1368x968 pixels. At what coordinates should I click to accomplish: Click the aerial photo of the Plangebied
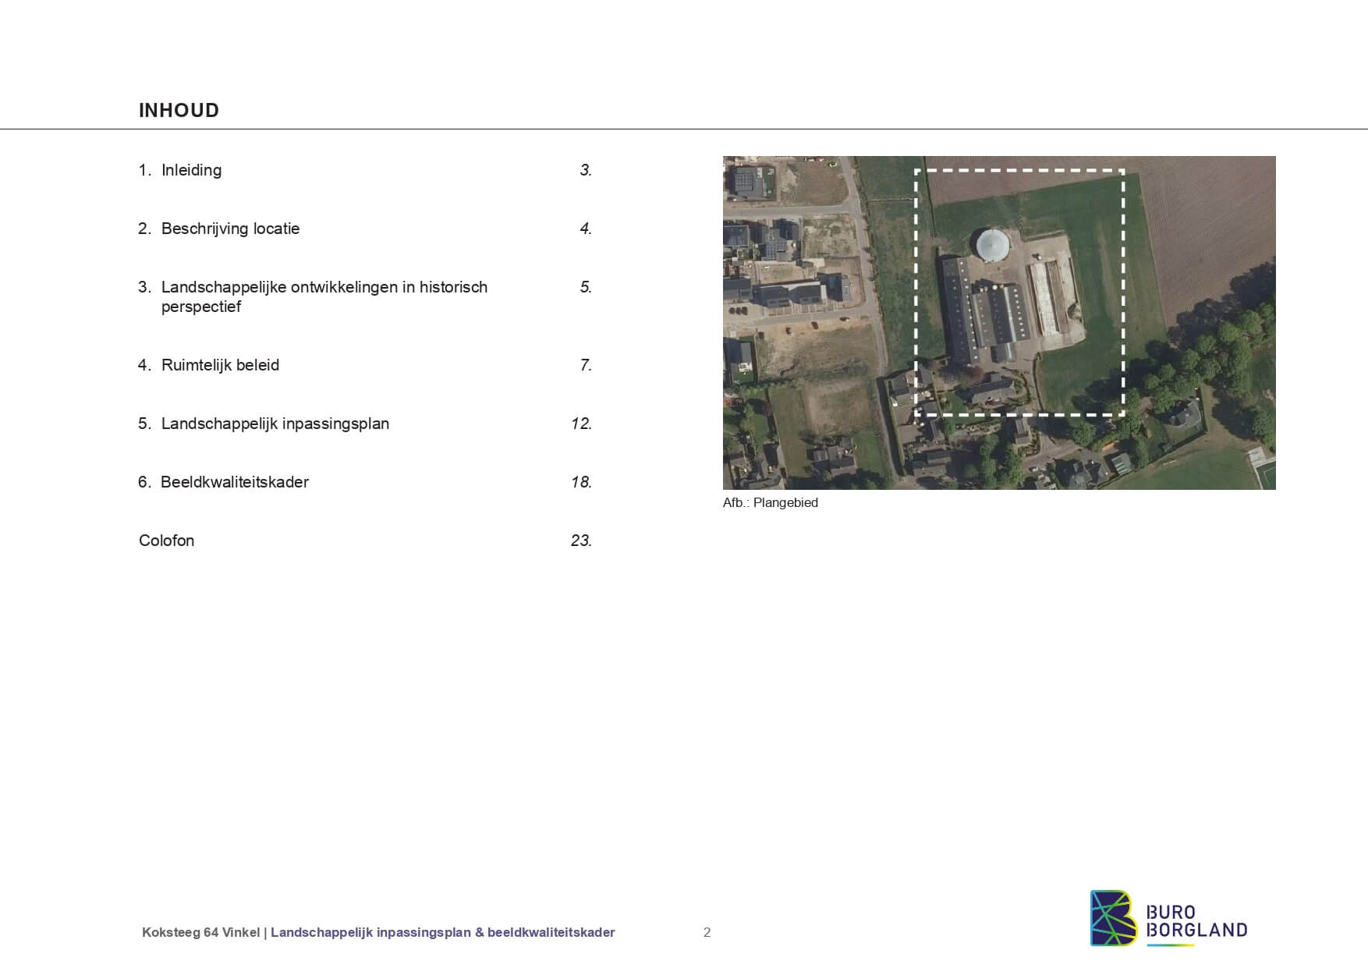click(x=999, y=323)
